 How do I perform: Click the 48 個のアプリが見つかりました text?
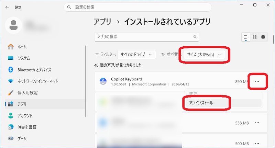pos(118,65)
